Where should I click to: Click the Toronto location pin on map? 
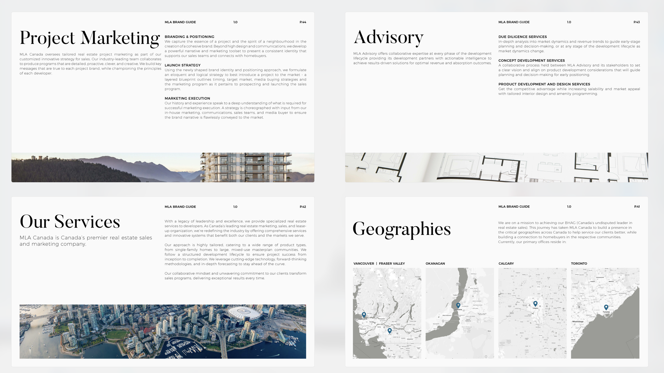[x=606, y=307]
